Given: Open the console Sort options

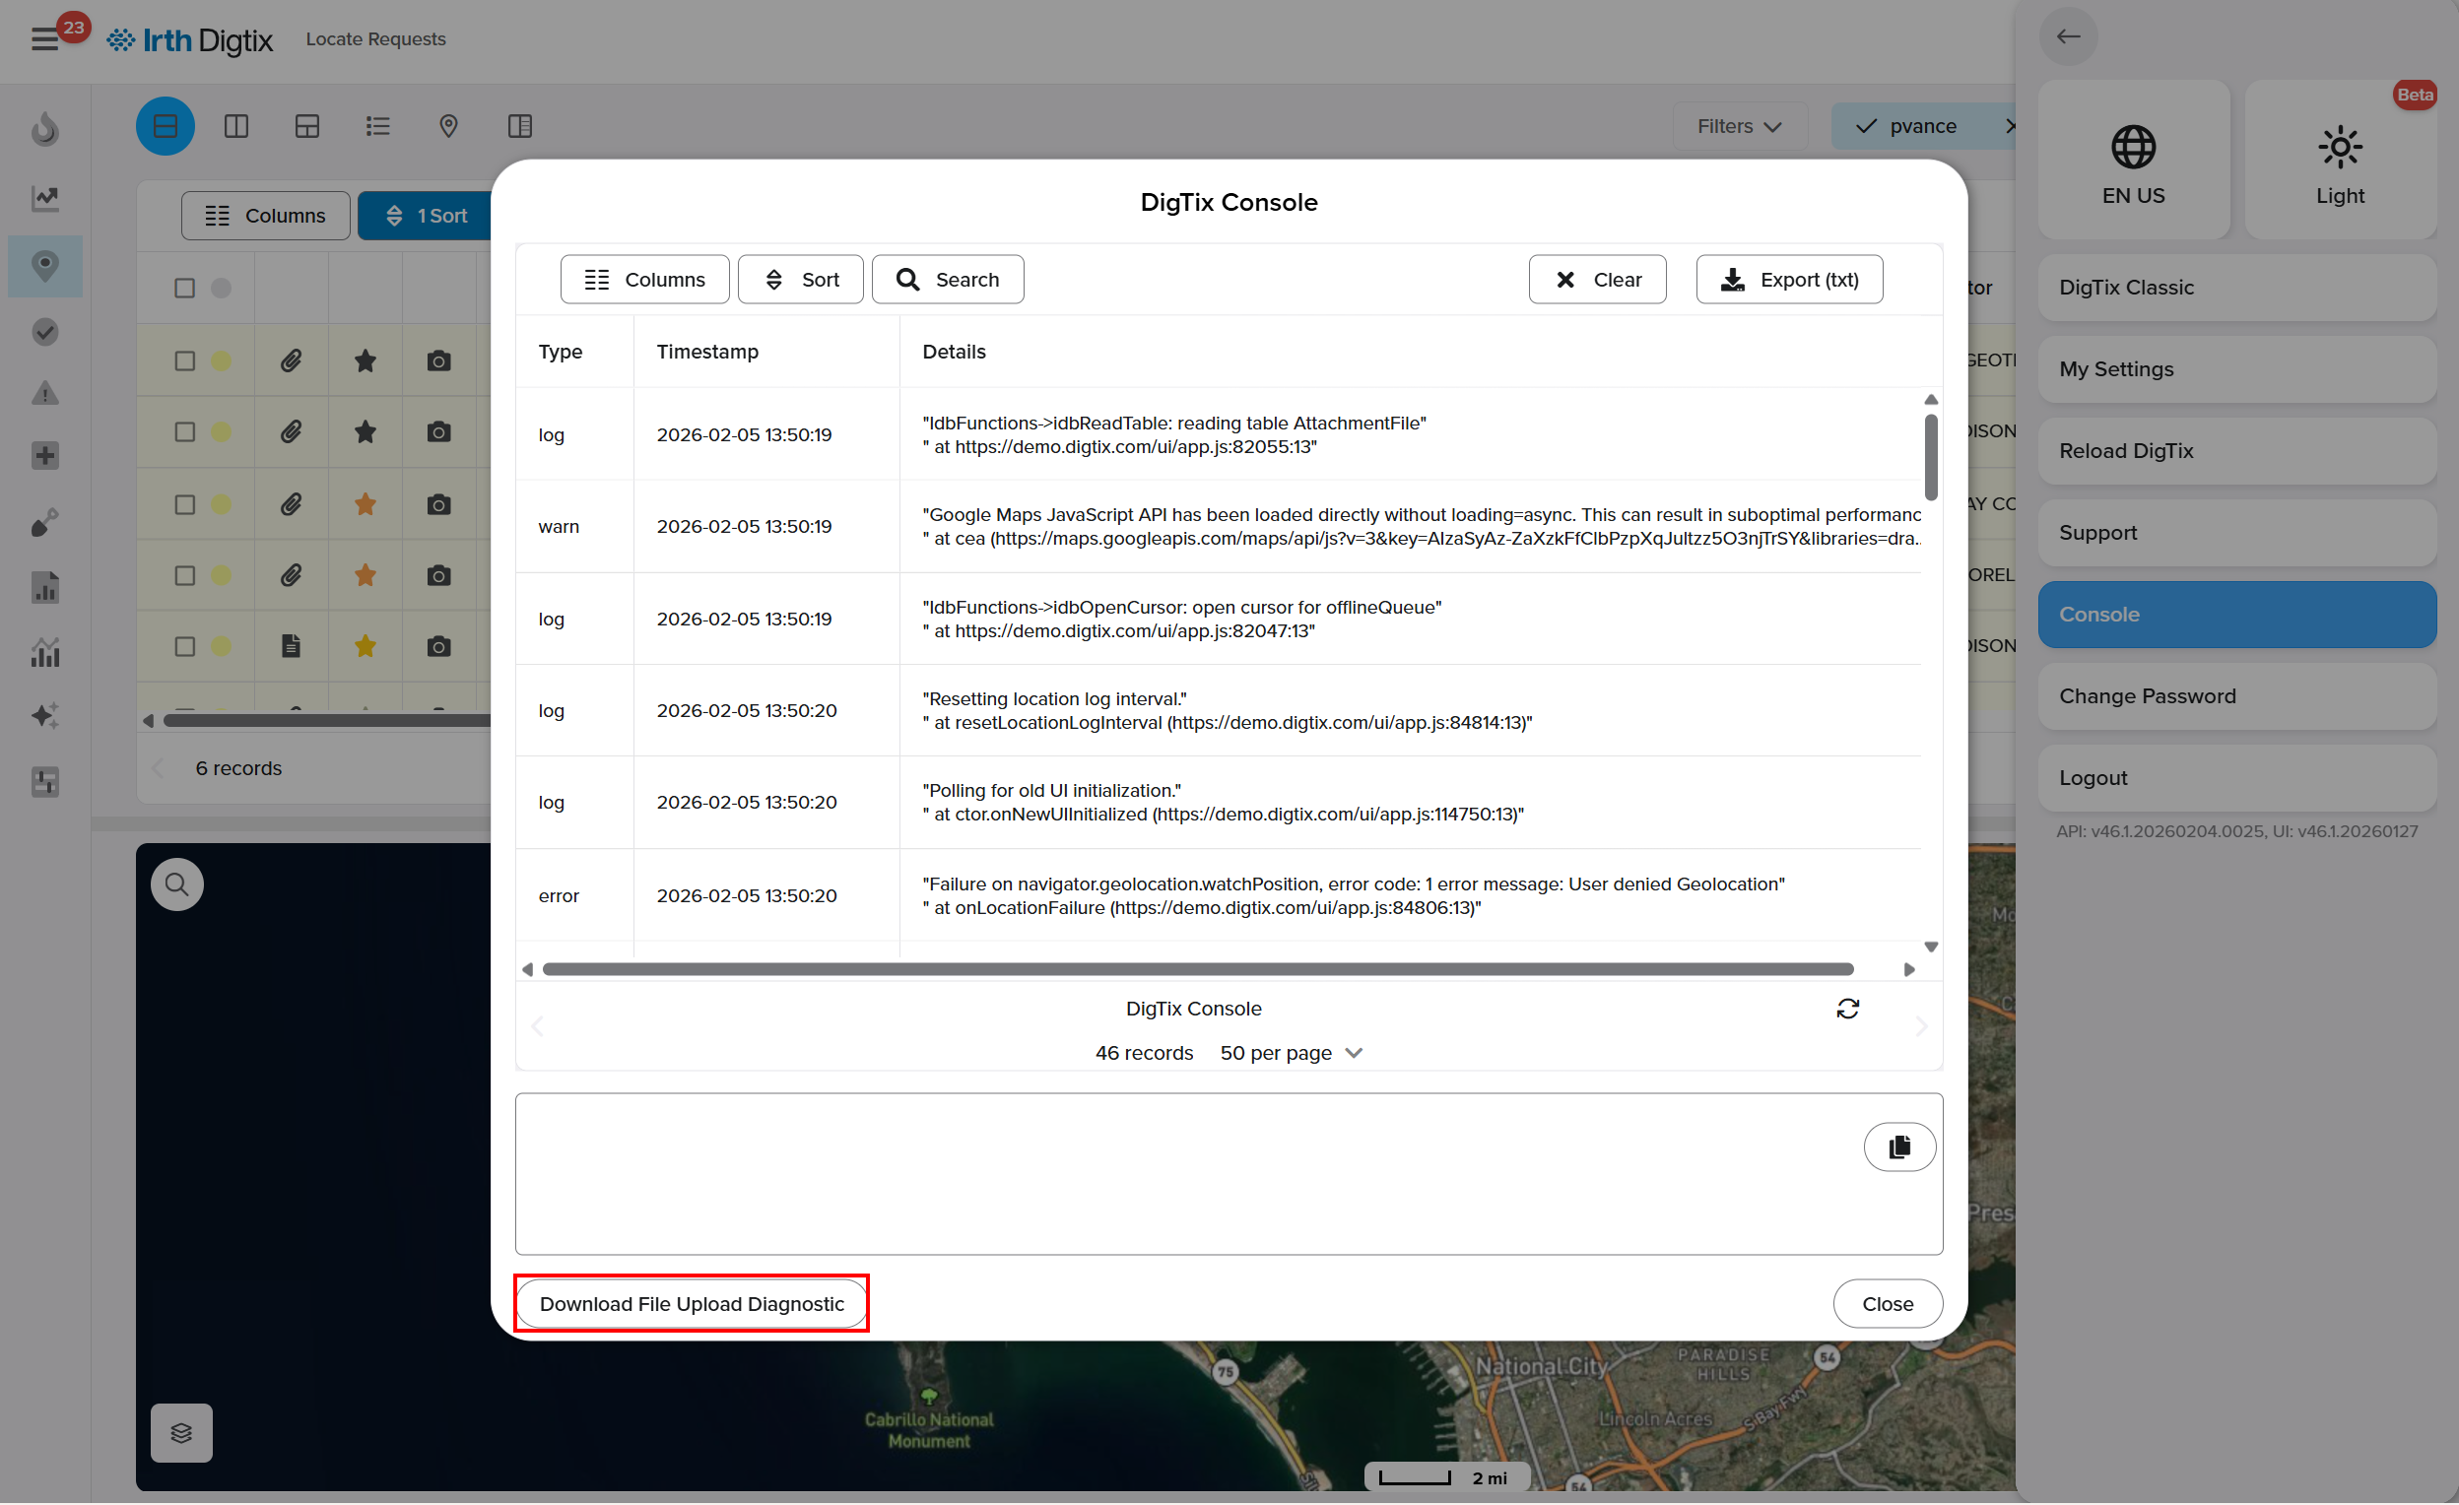Looking at the screenshot, I should [x=800, y=280].
